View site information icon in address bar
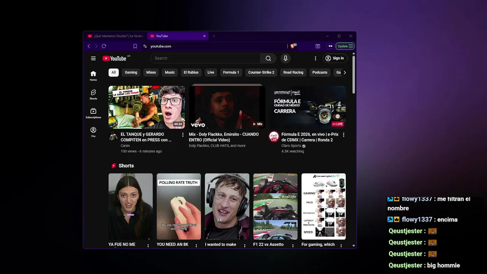The width and height of the screenshot is (487, 274). click(145, 46)
